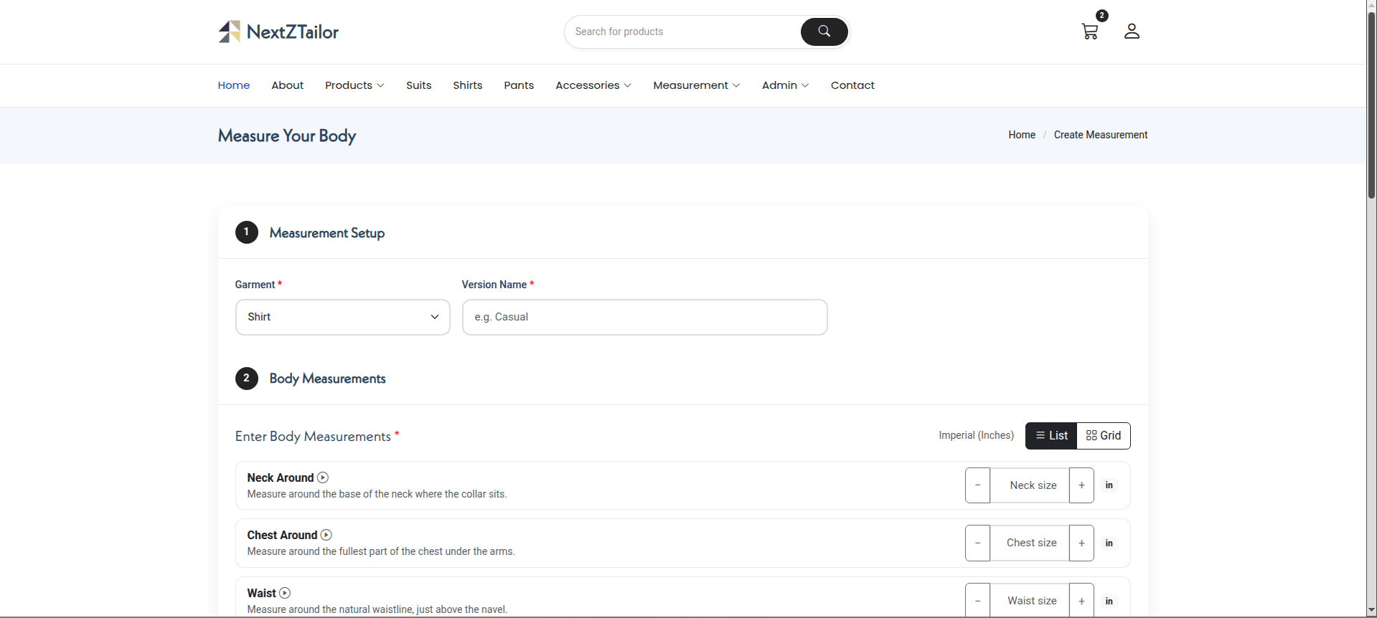Click the 'in' unit beside Waist size

pyautogui.click(x=1109, y=602)
